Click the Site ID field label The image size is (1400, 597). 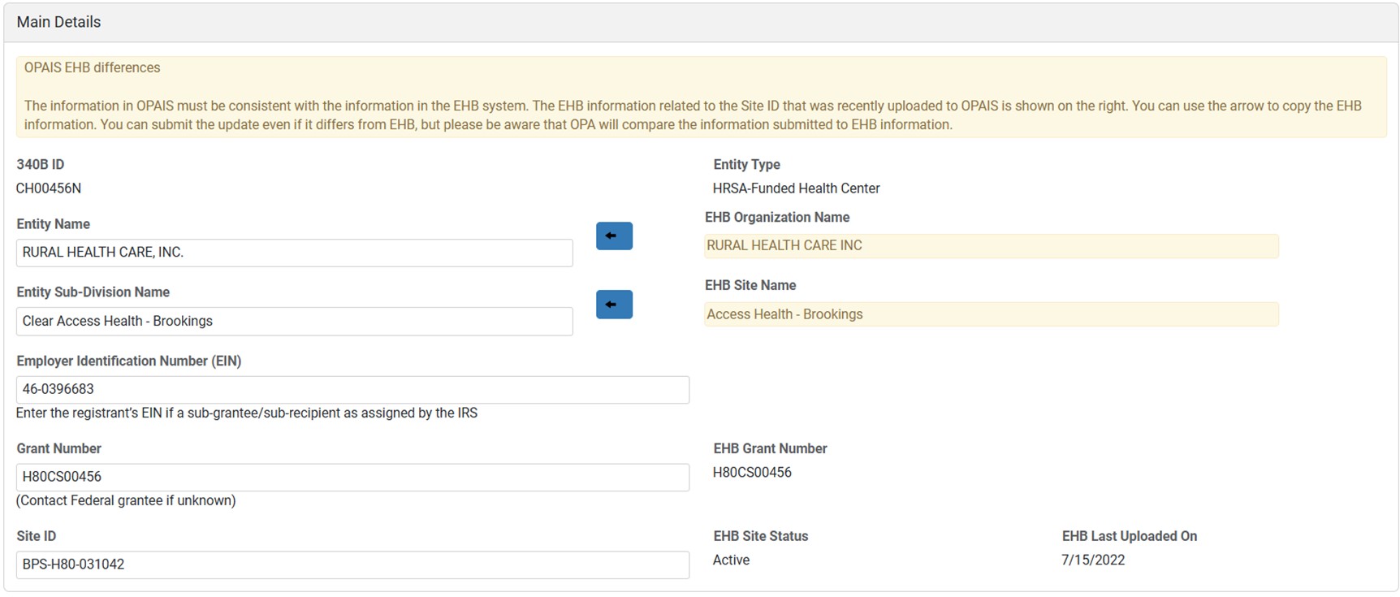37,536
